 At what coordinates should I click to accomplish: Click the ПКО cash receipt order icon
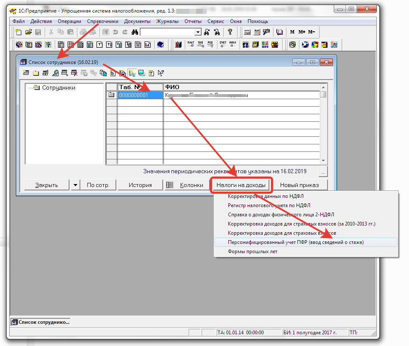[x=201, y=45]
